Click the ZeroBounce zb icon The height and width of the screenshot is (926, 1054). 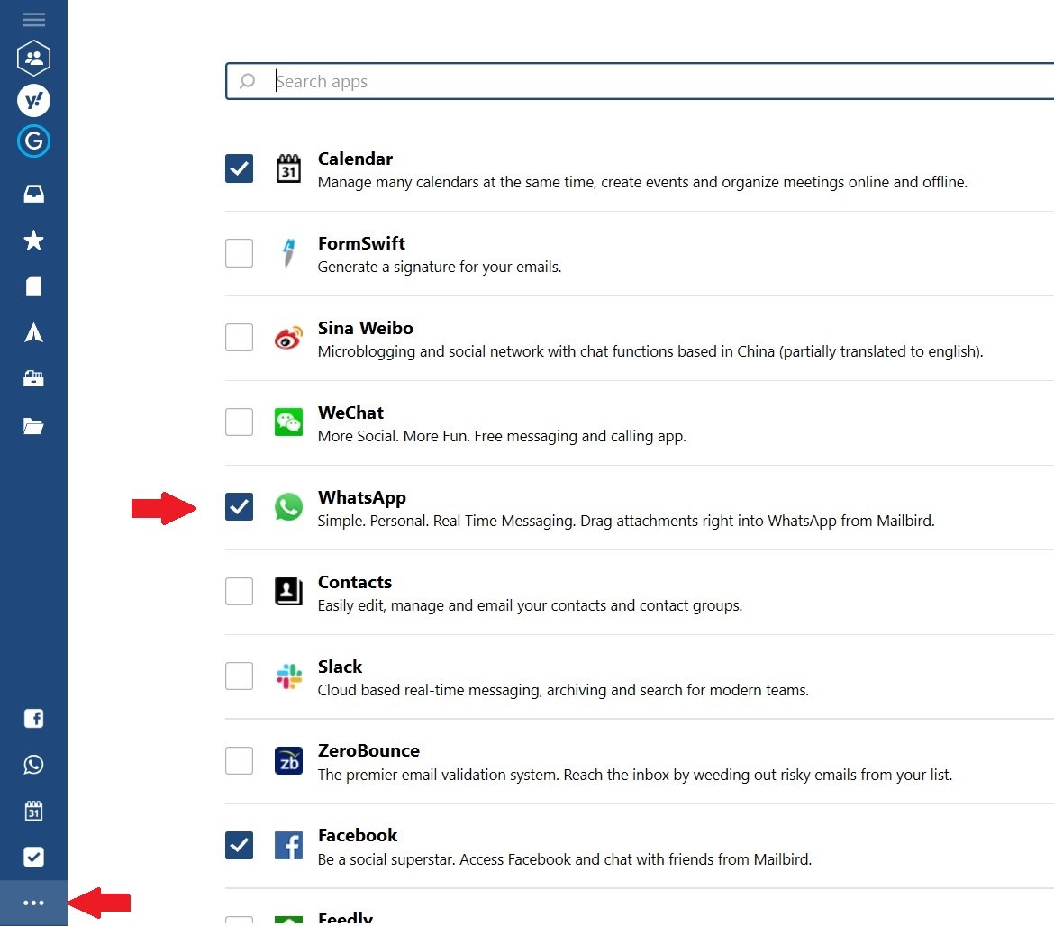point(288,760)
